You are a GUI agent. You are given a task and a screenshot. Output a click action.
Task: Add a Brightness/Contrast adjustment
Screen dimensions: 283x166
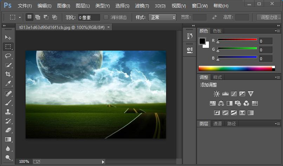[x=217, y=94]
